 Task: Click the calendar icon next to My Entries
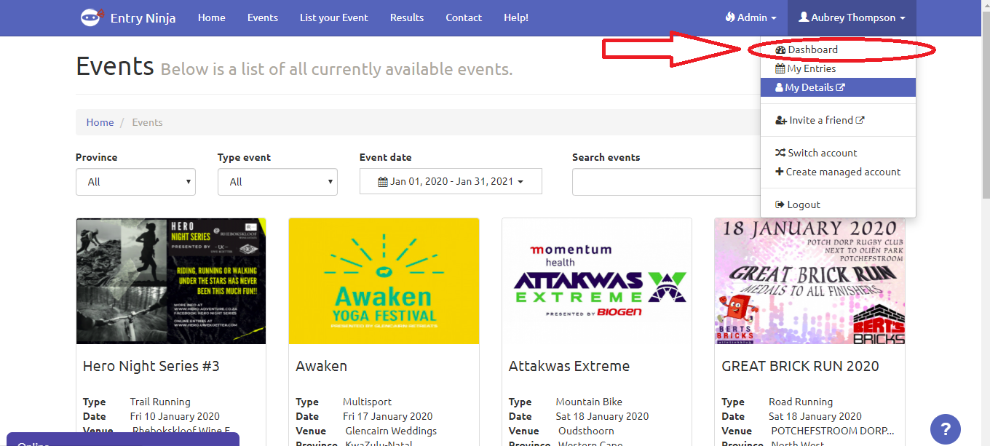[x=780, y=69]
